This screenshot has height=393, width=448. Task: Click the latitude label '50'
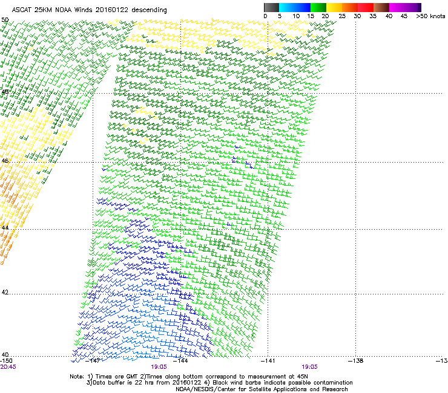(x=5, y=20)
